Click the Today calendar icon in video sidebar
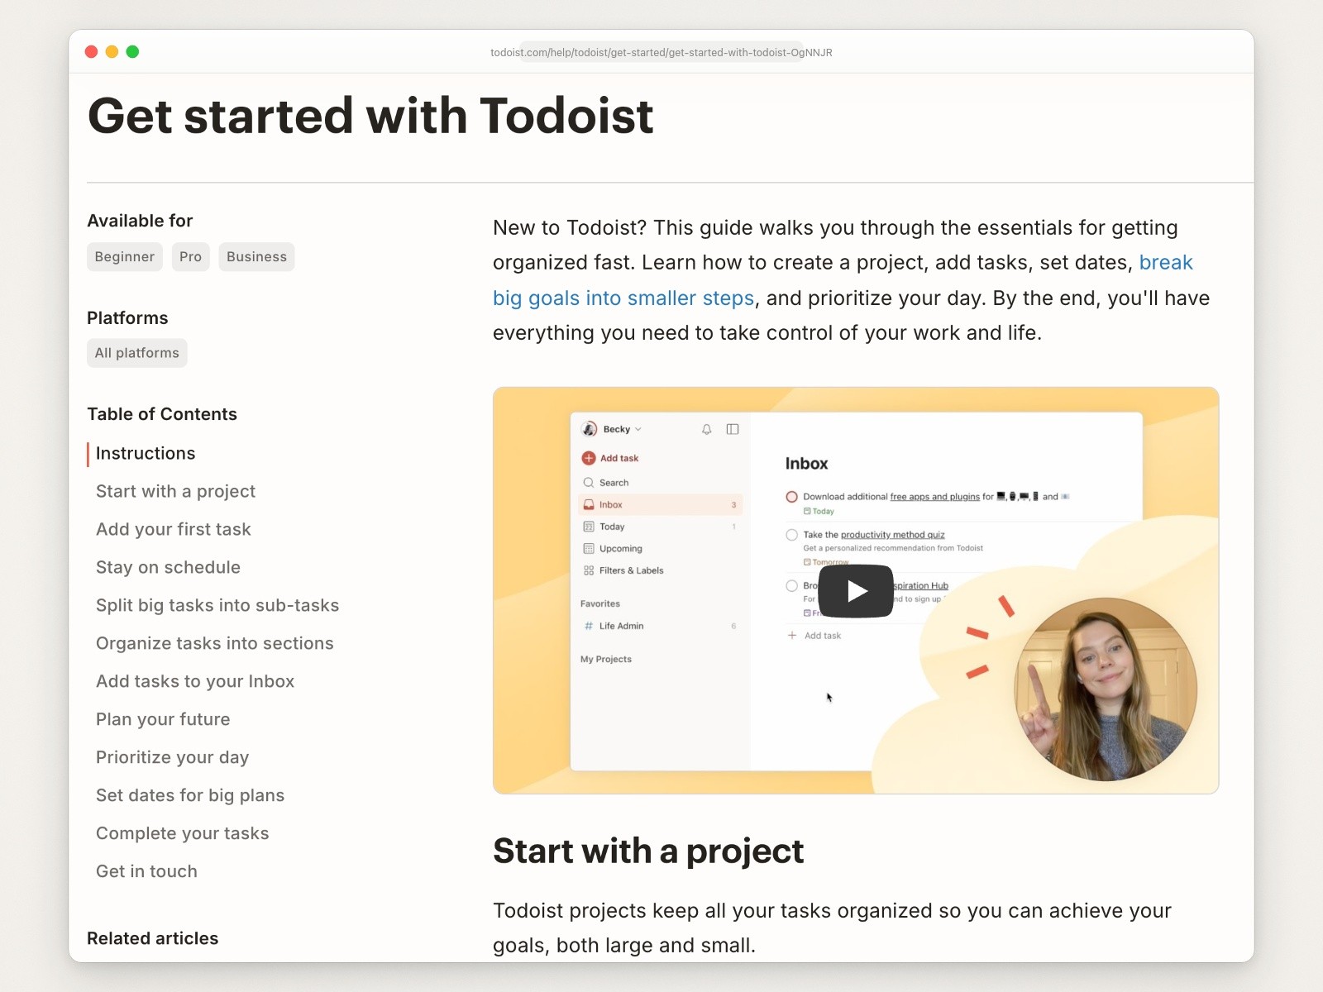 point(589,527)
